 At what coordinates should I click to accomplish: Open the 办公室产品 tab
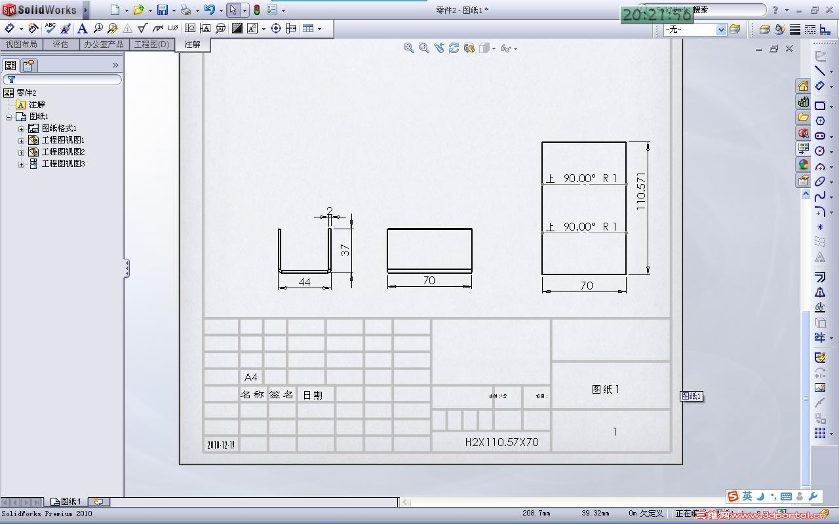coord(104,45)
